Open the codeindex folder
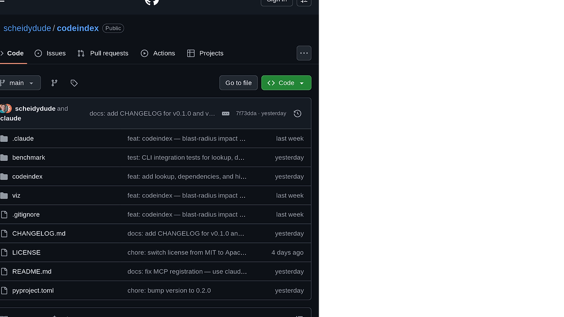This screenshot has width=564, height=317. pos(27,177)
